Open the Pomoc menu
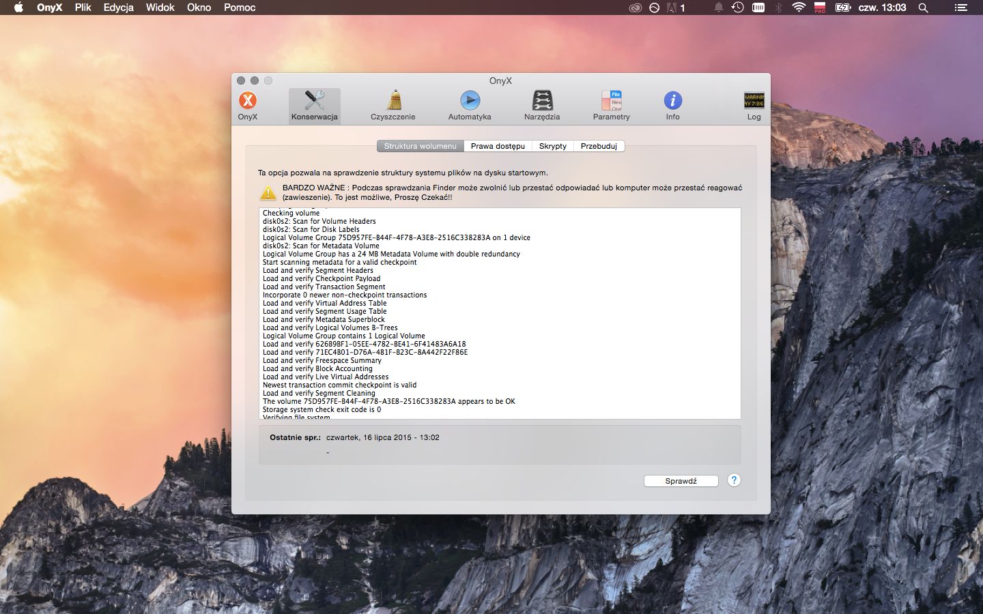Viewport: 983px width, 614px height. point(240,8)
